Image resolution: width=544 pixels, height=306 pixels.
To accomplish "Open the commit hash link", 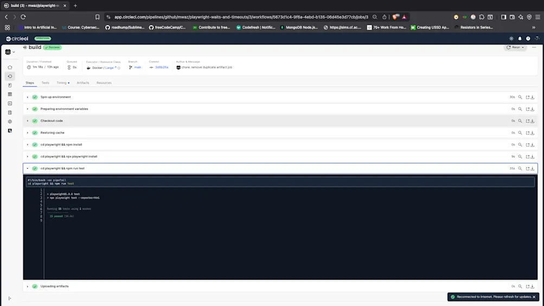I will pos(162,67).
